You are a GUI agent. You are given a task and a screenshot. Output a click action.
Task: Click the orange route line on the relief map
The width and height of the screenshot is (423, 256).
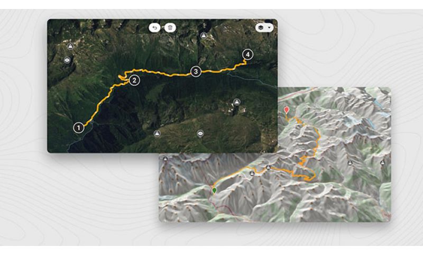click(x=317, y=141)
